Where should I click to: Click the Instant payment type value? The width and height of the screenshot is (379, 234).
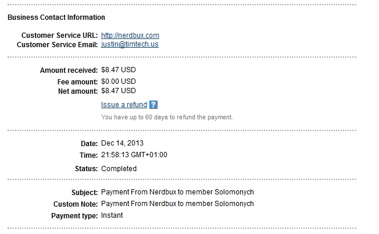click(x=112, y=215)
